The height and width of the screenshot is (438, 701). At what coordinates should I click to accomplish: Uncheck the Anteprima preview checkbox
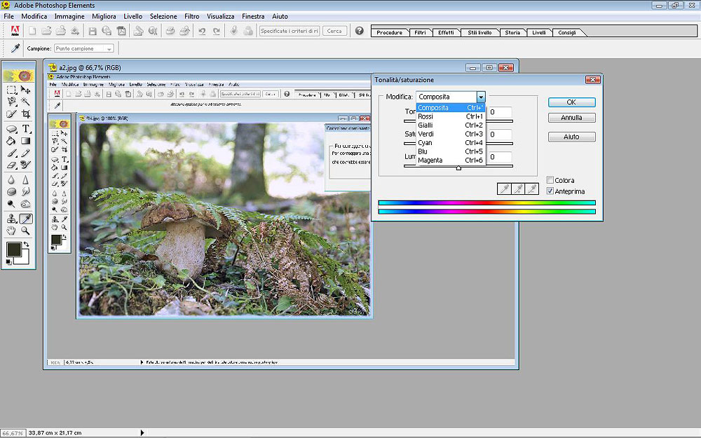[550, 191]
